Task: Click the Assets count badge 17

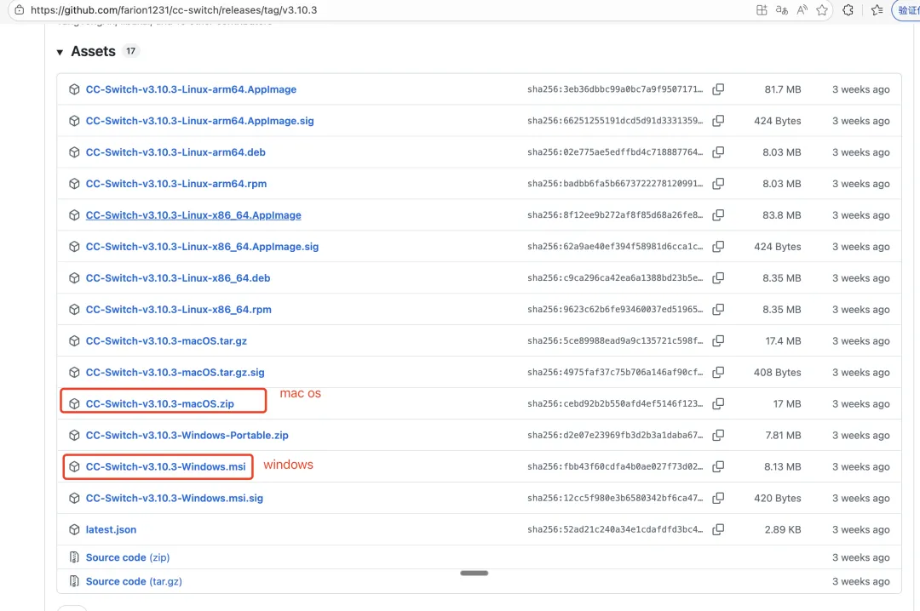Action: tap(131, 51)
